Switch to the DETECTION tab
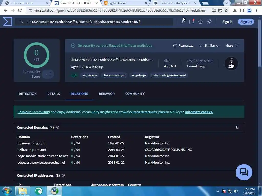The image size is (262, 196). (28, 94)
